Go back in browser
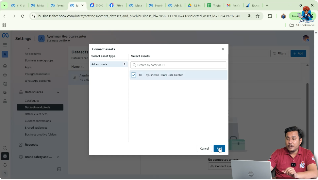The width and height of the screenshot is (318, 180). [x=5, y=16]
